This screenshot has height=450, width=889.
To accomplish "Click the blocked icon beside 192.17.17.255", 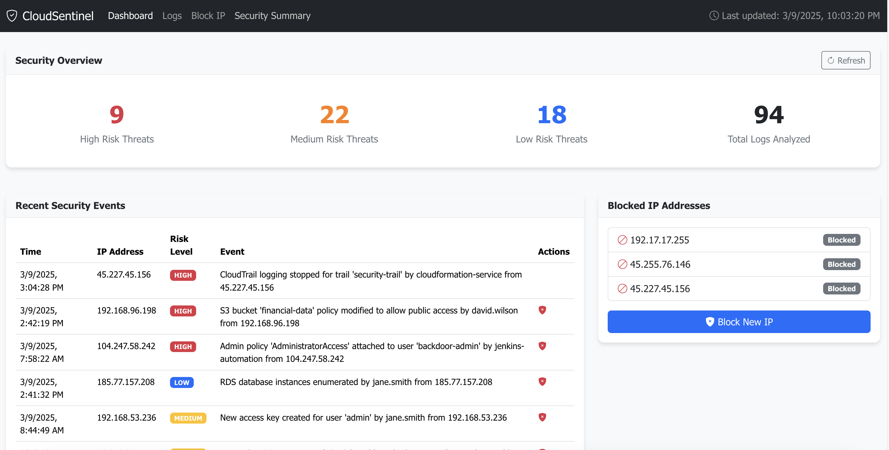I will tap(622, 240).
